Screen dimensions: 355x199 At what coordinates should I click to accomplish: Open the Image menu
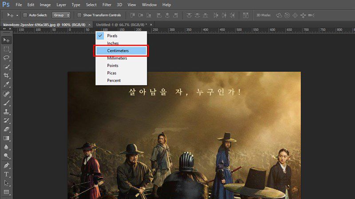(x=45, y=4)
